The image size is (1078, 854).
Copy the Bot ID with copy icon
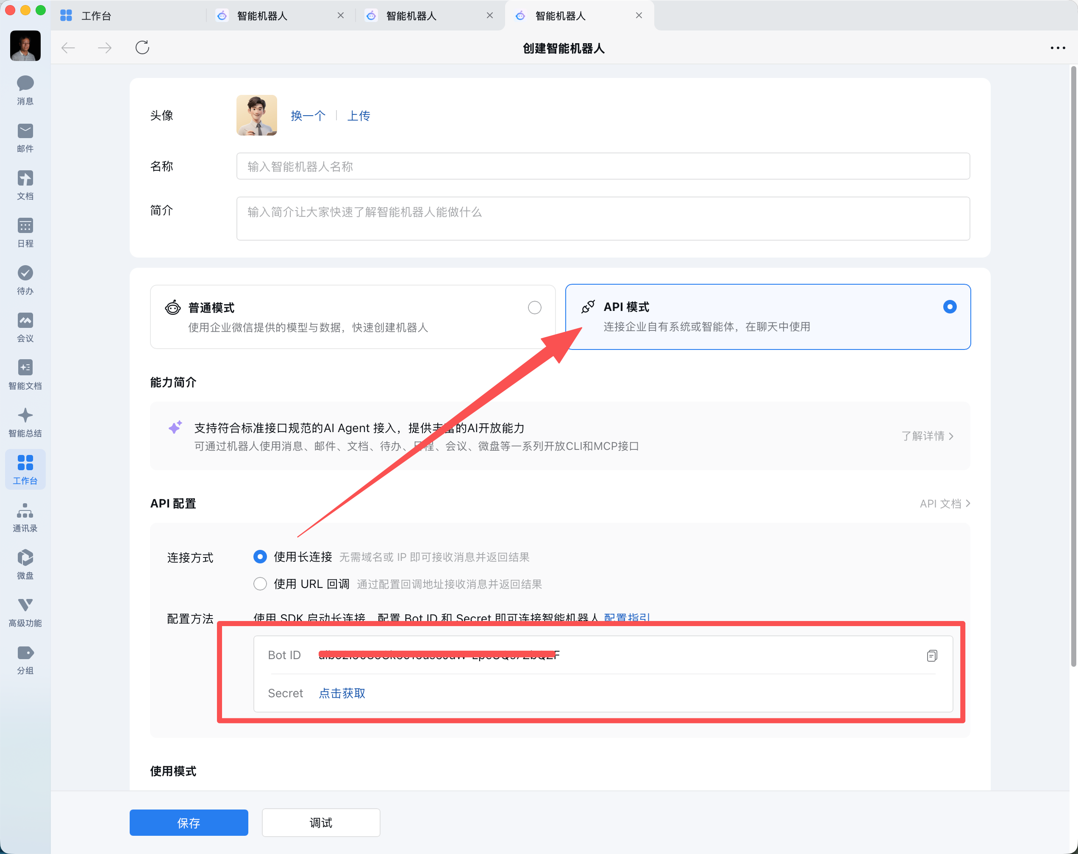(932, 656)
